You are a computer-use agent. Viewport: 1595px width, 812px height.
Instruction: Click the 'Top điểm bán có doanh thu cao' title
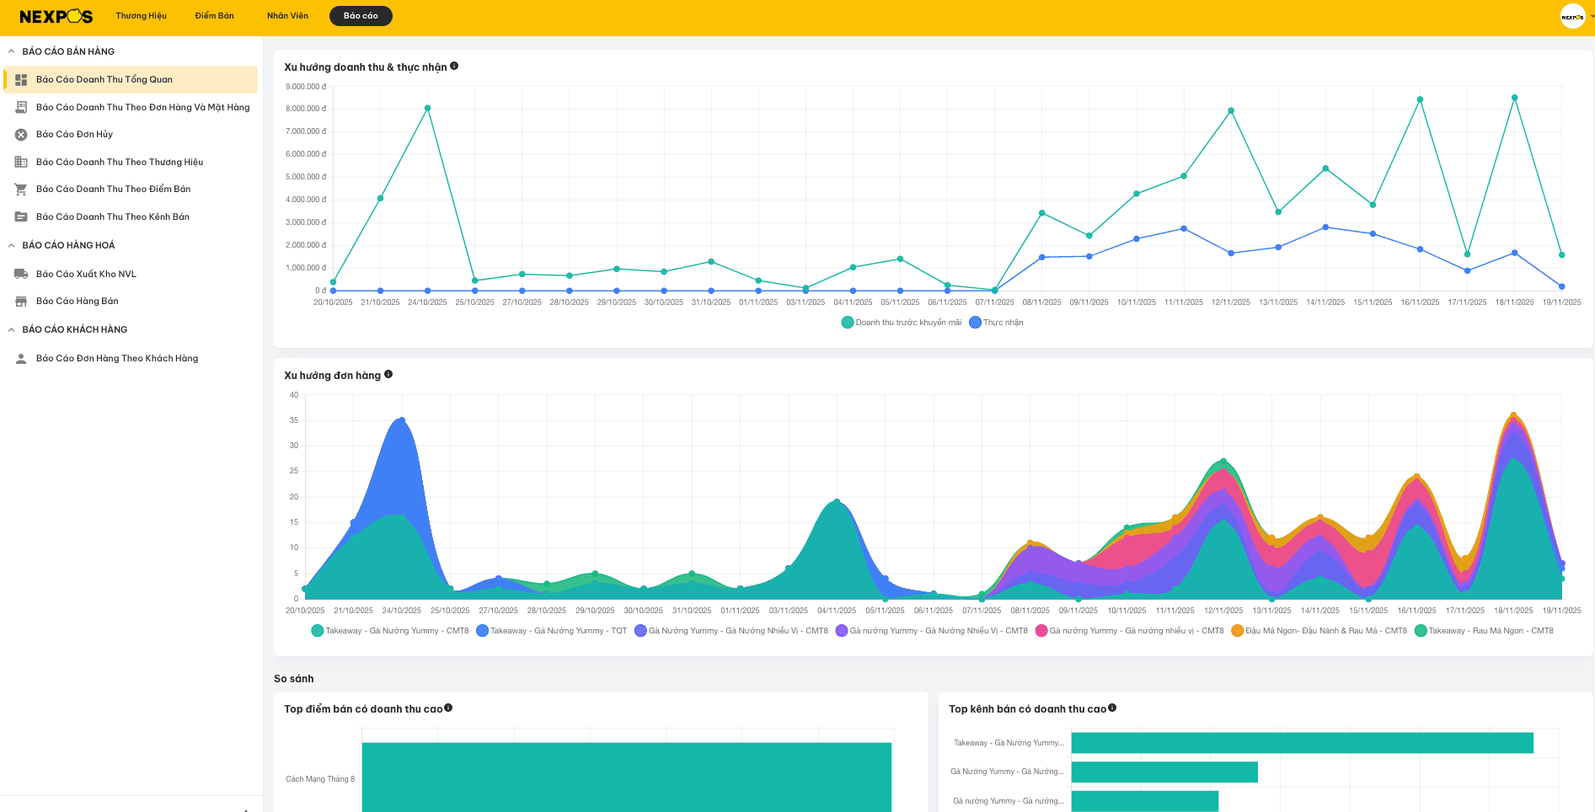click(363, 709)
